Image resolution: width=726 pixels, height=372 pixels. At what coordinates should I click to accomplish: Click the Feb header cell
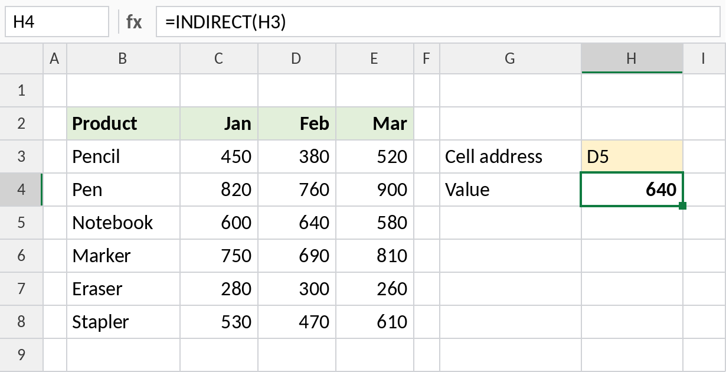click(297, 123)
